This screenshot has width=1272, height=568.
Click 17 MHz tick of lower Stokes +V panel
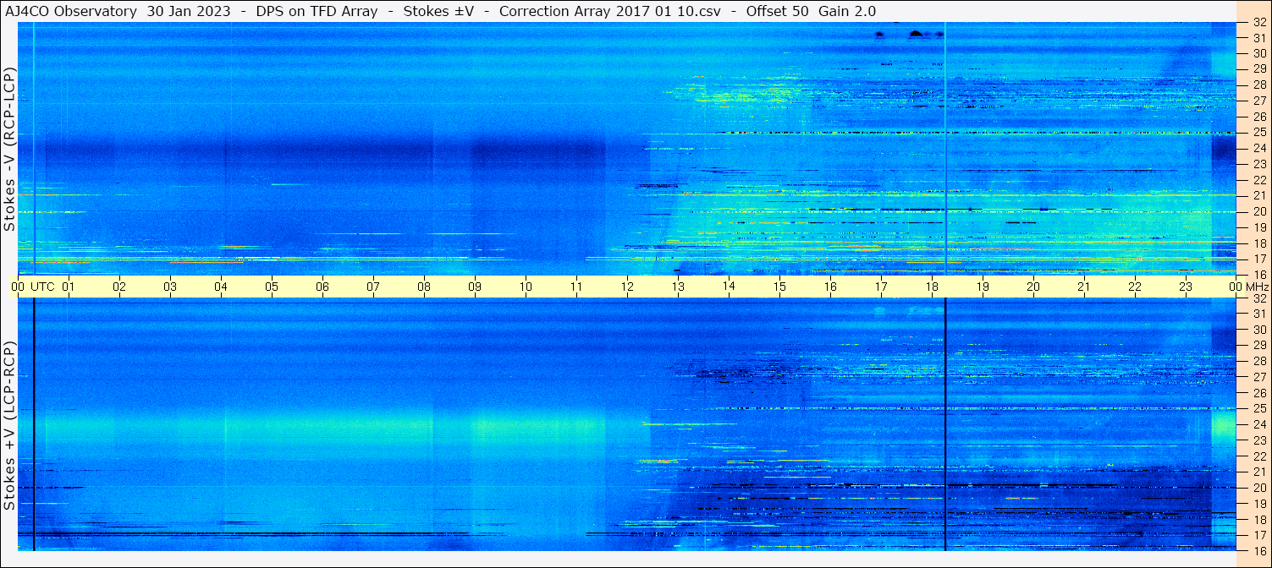(x=1258, y=534)
